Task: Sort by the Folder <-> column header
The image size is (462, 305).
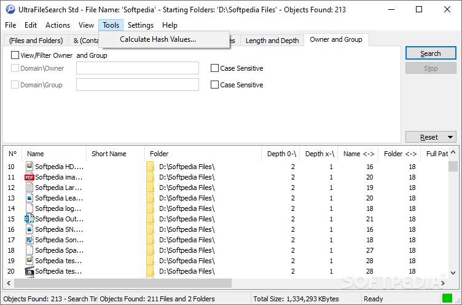Action: point(400,154)
